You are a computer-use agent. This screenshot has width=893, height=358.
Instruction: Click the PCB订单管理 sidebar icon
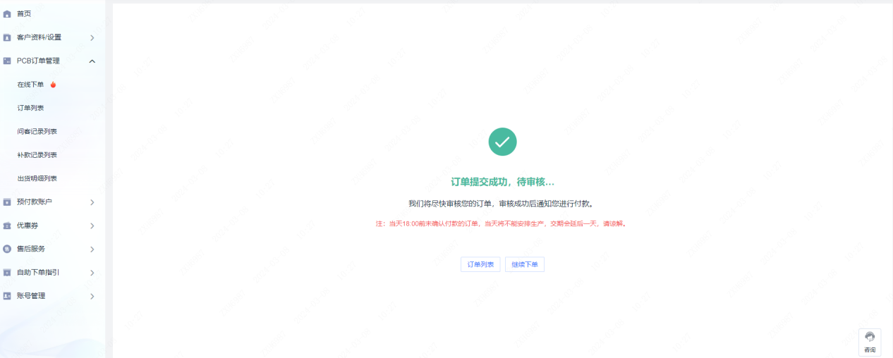click(7, 61)
